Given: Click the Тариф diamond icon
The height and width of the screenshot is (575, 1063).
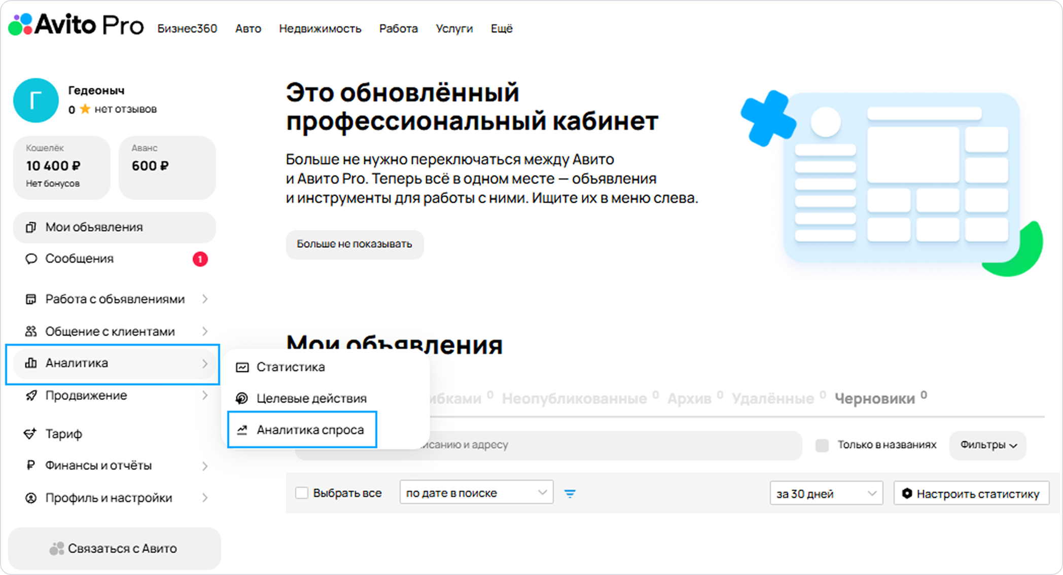Looking at the screenshot, I should 30,434.
